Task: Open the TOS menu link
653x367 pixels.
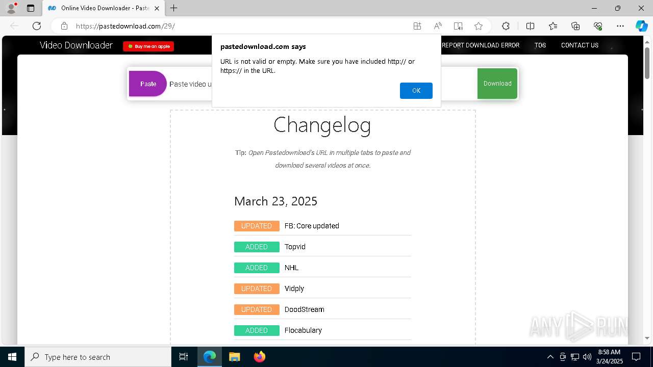Action: pos(540,45)
